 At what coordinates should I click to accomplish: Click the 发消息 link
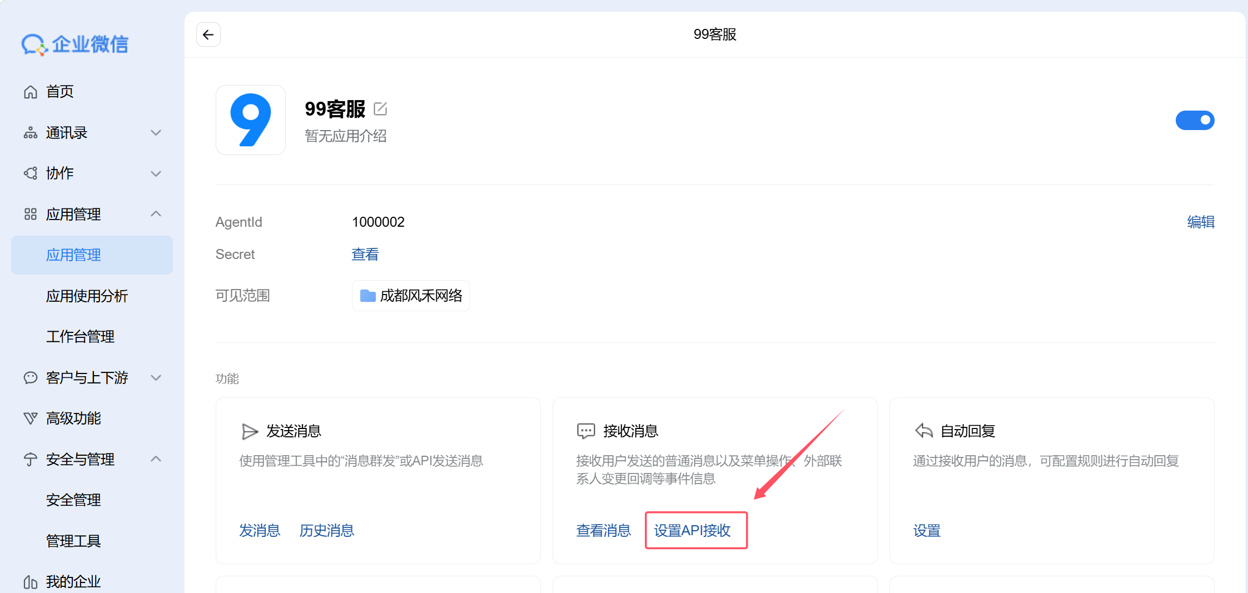coord(260,531)
